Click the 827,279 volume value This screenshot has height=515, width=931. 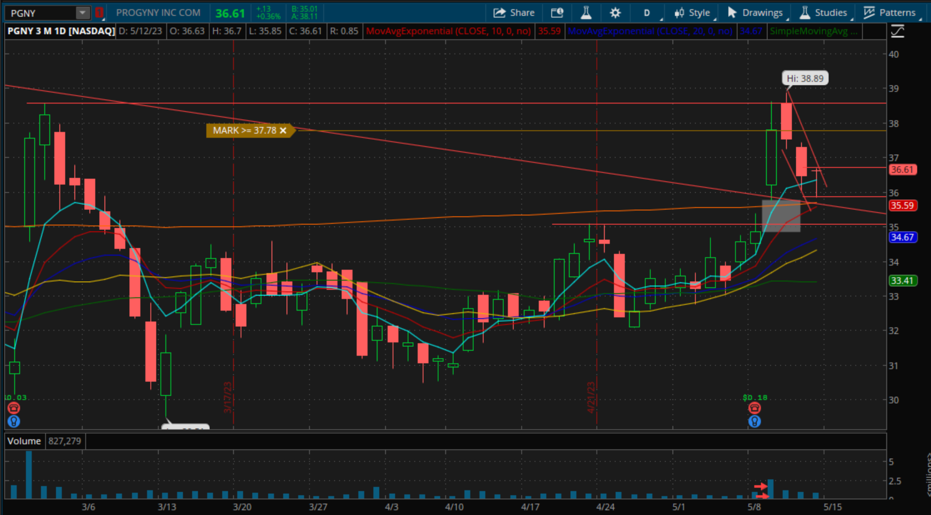pos(65,441)
